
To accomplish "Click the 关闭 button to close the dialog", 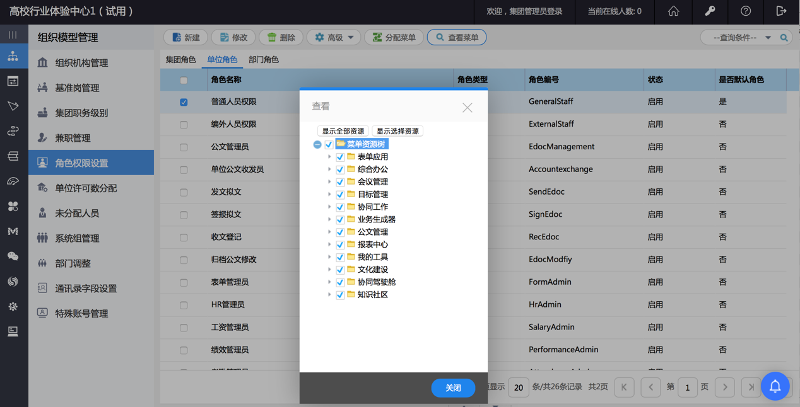I will click(x=453, y=388).
